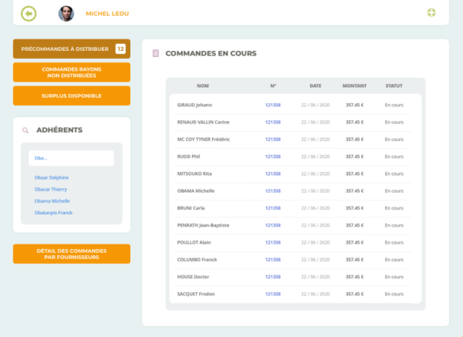The height and width of the screenshot is (337, 463).
Task: Click the date in GIRAUD Johann row
Action: (x=316, y=105)
